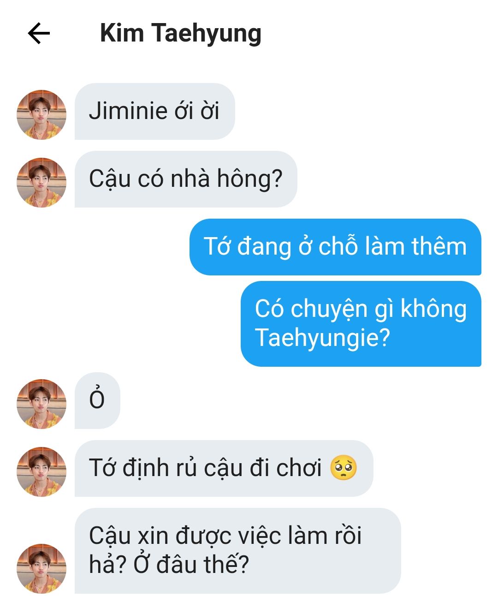
Task: Tap avatar next to 'Tớ định rủ cậu đi chơi'
Action: pos(41,471)
